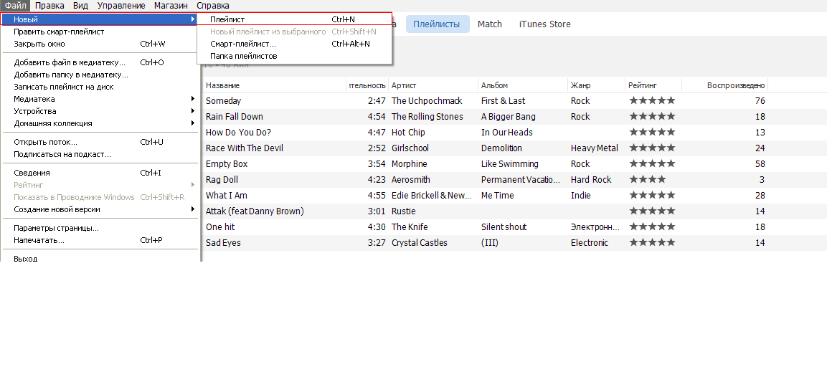The image size is (827, 382).
Task: Click genre Indie cell
Action: pos(581,196)
